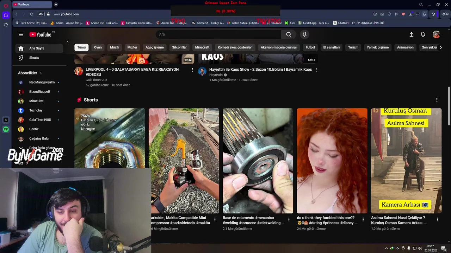This screenshot has width=451, height=253.
Task: Open Twitter X in Opera sidebar
Action: (x=6, y=120)
